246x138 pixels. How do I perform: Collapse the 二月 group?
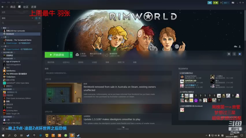click(2, 37)
